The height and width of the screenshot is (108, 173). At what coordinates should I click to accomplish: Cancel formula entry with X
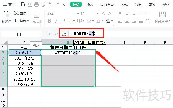[50, 34]
